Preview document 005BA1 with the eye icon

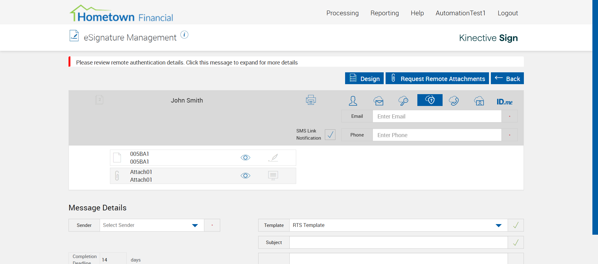pos(245,158)
